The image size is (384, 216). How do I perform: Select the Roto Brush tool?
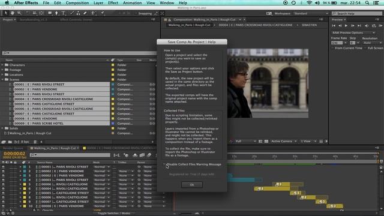click(94, 13)
